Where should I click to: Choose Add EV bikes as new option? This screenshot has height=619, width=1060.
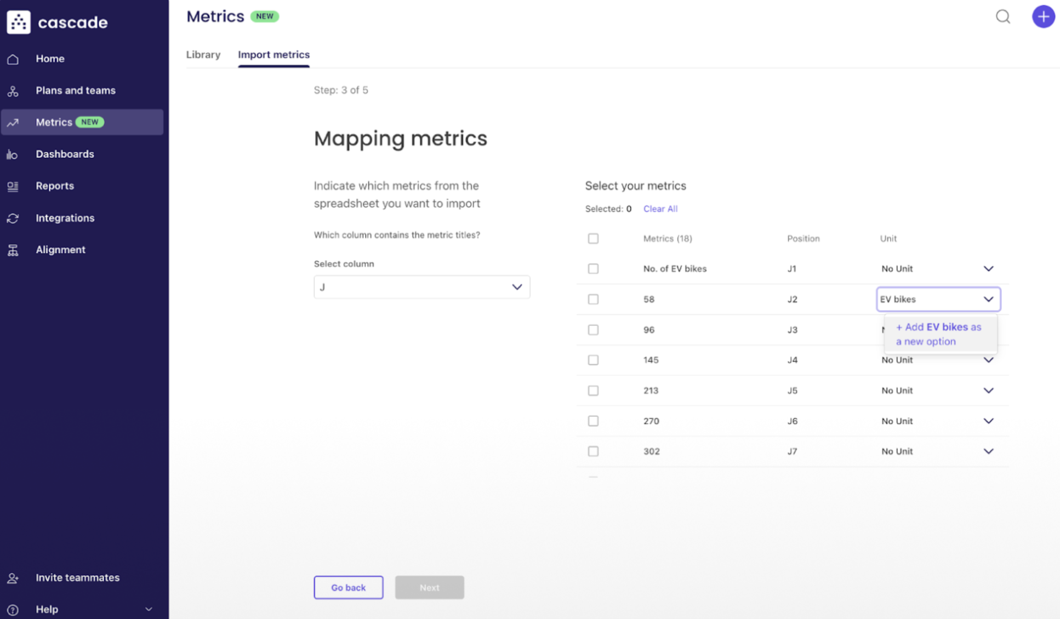coord(938,334)
